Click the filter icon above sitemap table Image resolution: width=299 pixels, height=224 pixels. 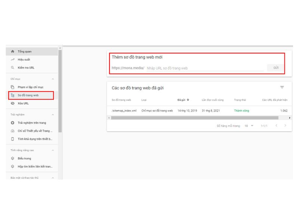click(x=282, y=87)
